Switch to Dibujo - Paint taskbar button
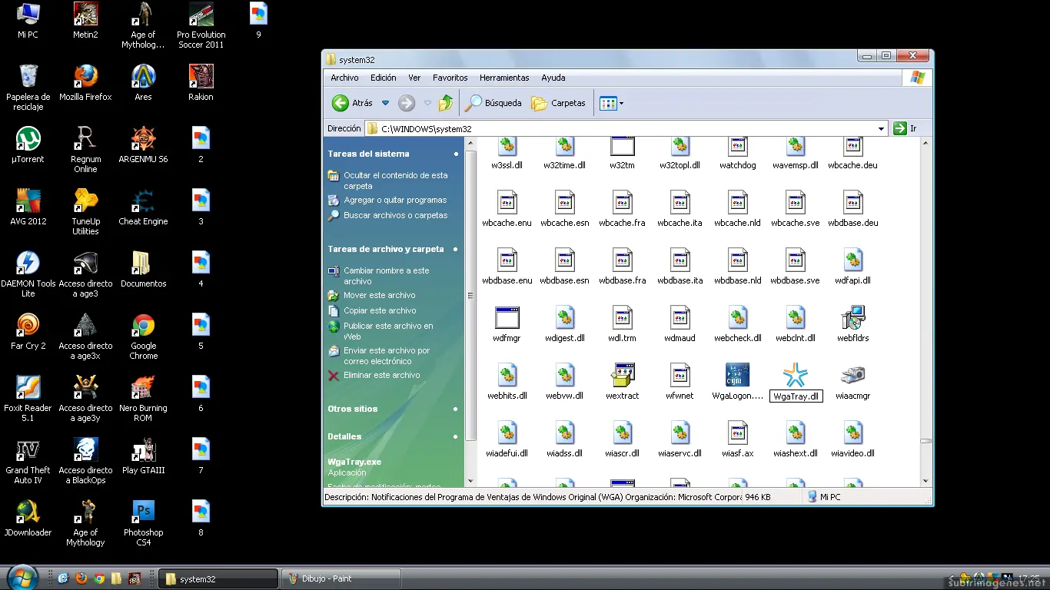The image size is (1050, 590). (x=341, y=578)
